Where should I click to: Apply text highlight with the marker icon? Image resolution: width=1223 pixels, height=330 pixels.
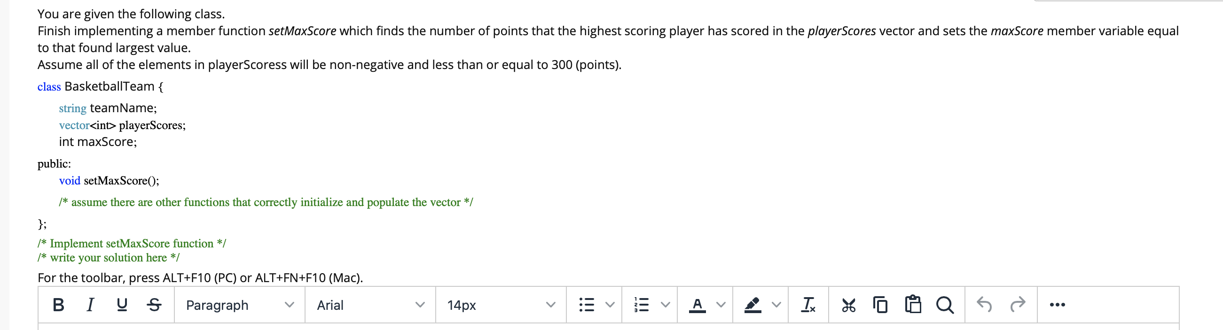point(754,305)
